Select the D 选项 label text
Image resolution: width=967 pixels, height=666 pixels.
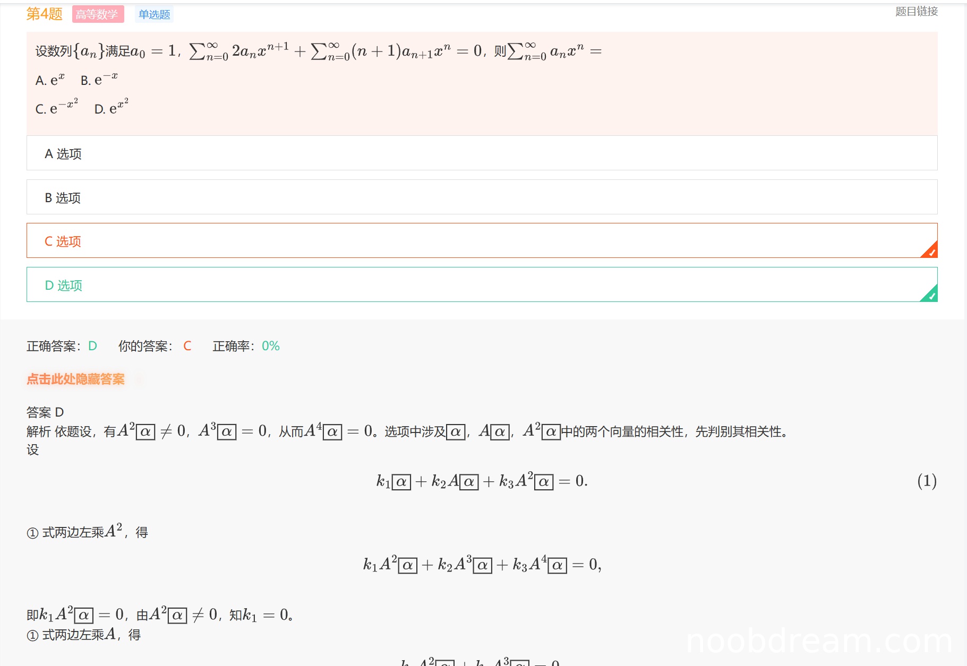(63, 286)
